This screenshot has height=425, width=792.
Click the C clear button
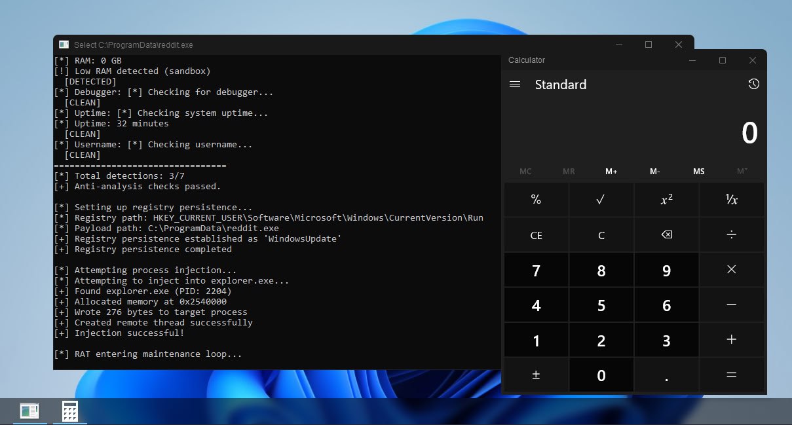tap(601, 235)
